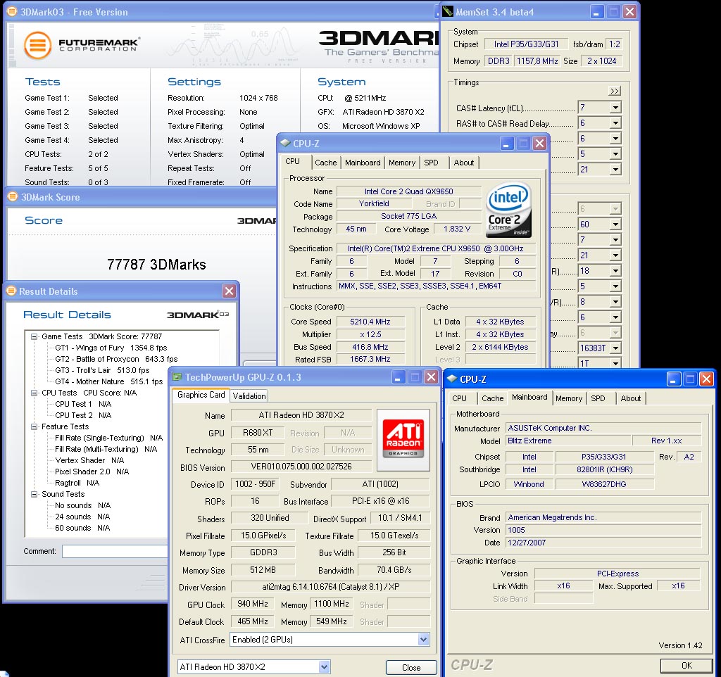Click the Intel Core 2 Quad QX9650 name field
Viewport: 721px width, 677px height.
[x=409, y=191]
